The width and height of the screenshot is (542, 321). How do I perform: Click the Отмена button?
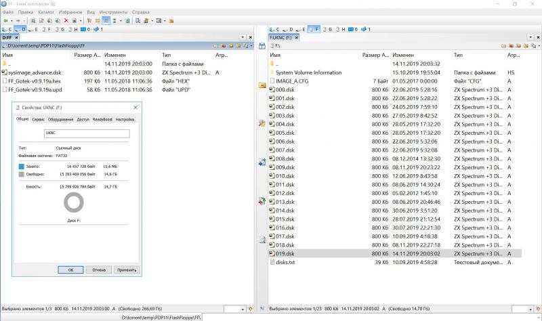point(99,270)
